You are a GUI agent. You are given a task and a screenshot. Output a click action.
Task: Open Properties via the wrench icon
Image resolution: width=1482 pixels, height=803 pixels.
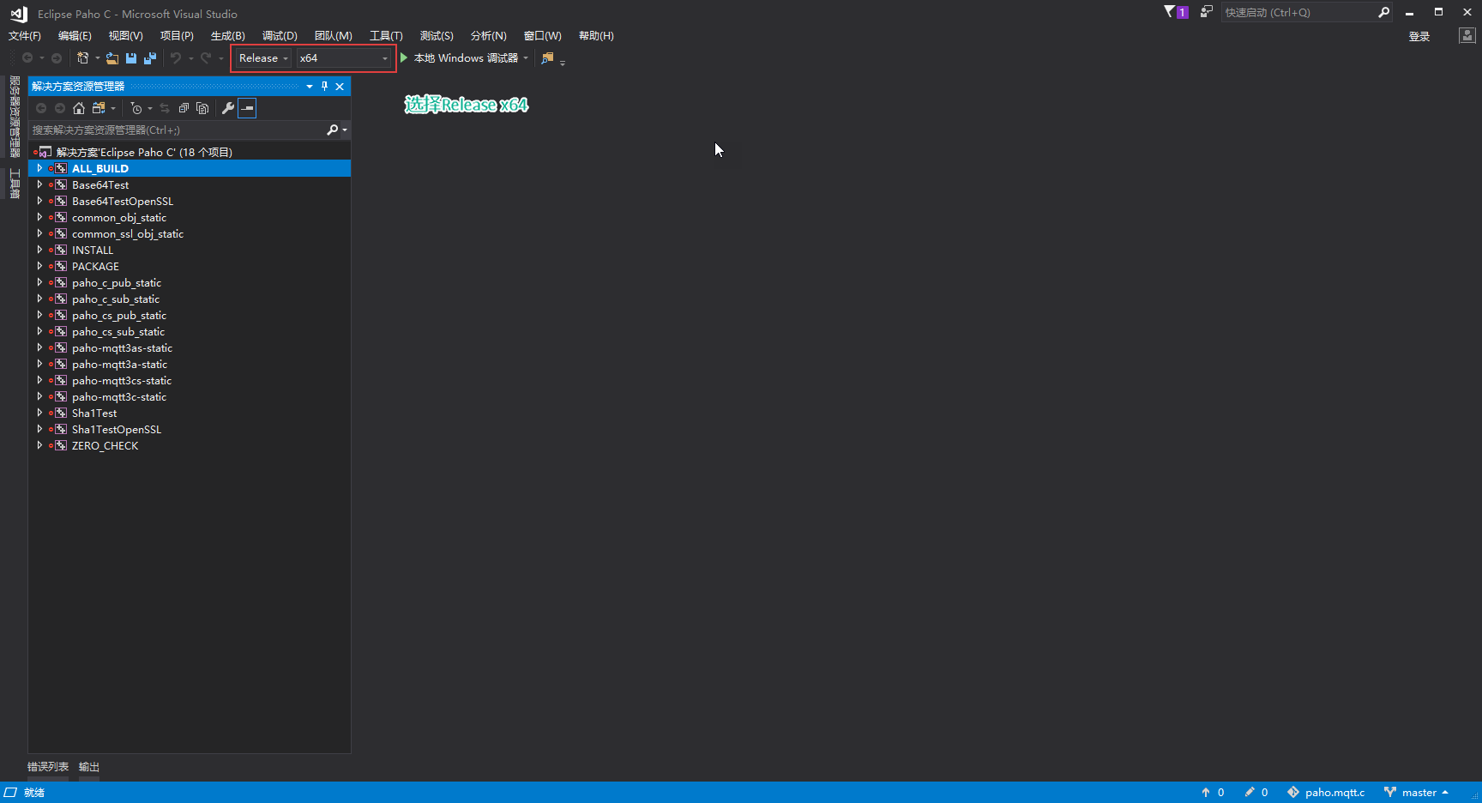(228, 108)
